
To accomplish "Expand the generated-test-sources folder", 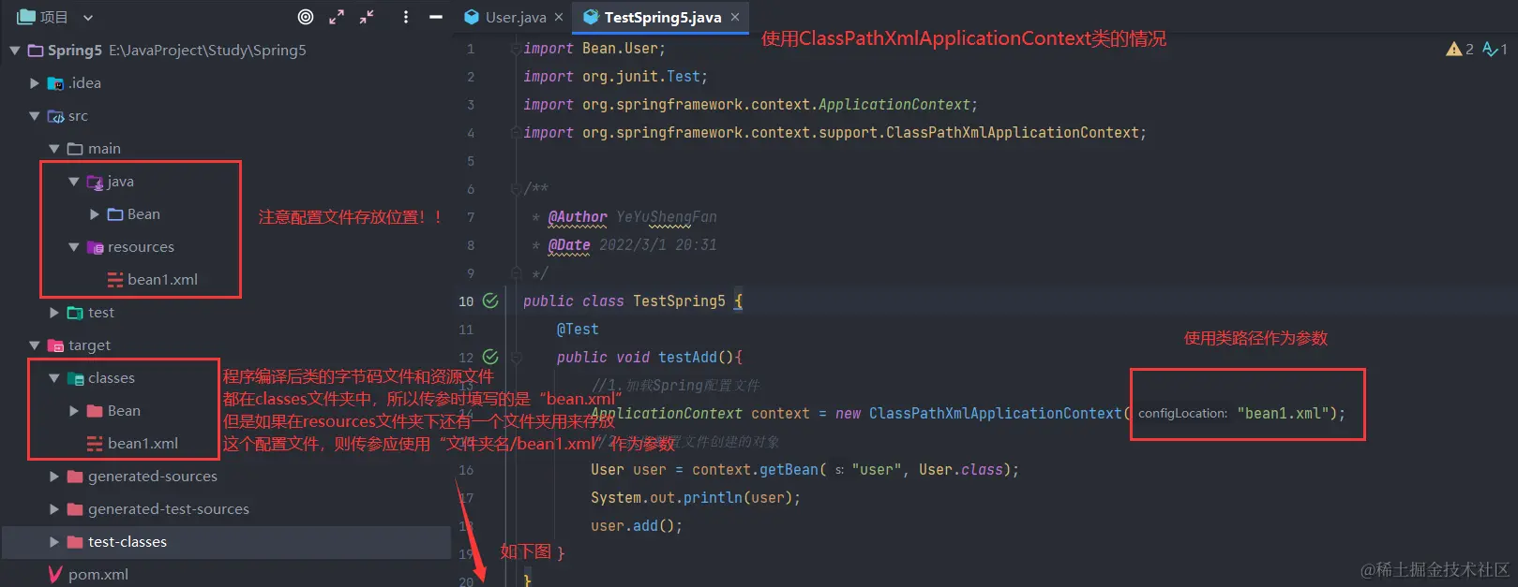I will point(54,509).
